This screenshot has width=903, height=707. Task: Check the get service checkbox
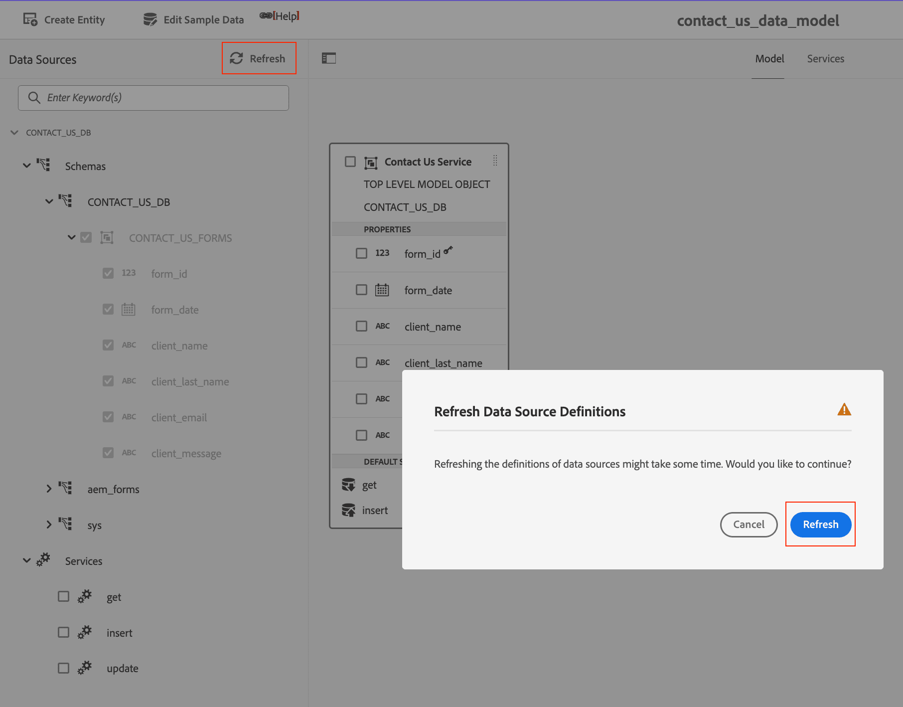[63, 596]
